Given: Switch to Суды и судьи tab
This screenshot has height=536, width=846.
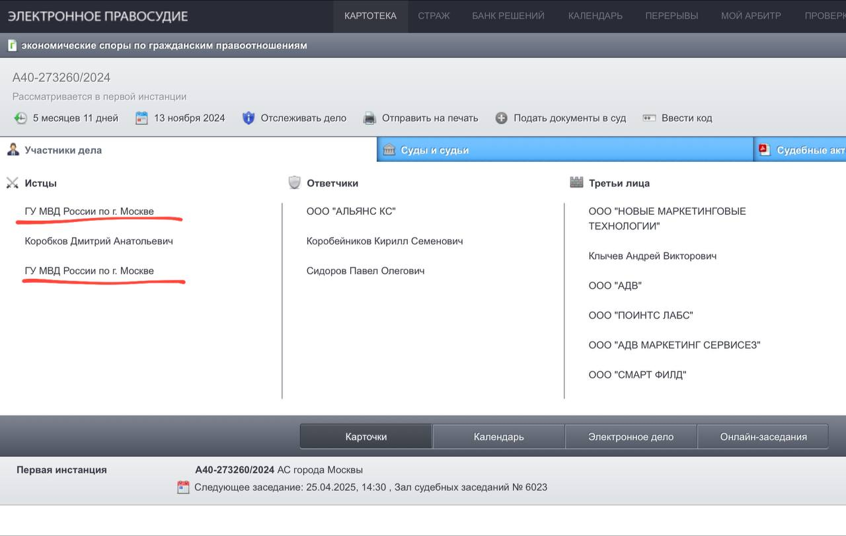Looking at the screenshot, I should [x=565, y=149].
